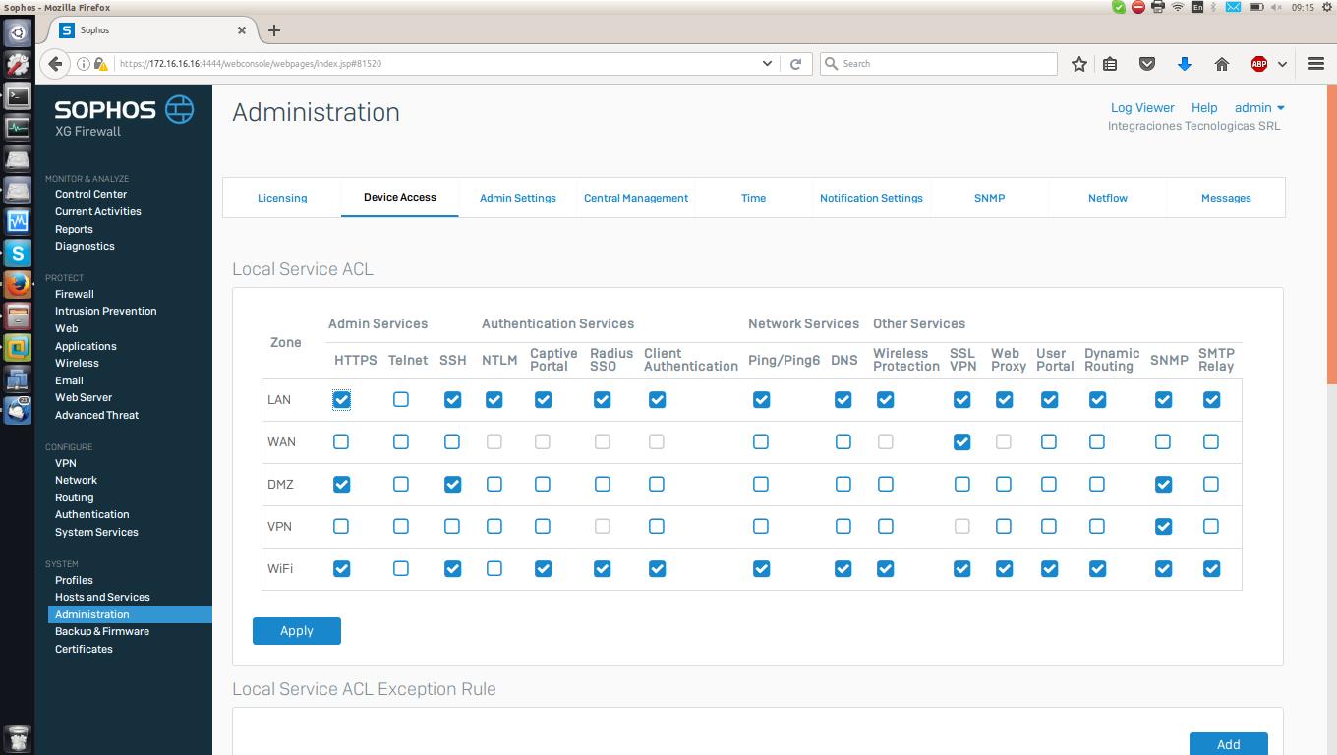Screen dimensions: 1337x755
Task: Enable Ping/Ping6 for the DMZ zone
Action: point(760,484)
